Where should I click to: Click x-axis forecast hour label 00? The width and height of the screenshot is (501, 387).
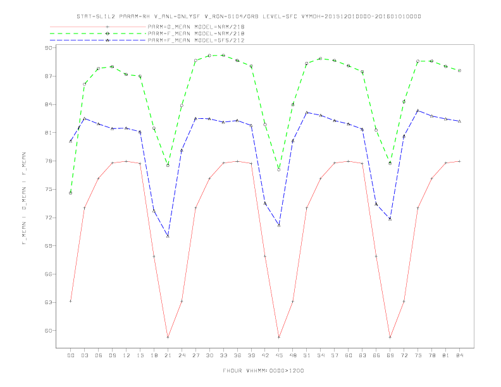pos(71,355)
